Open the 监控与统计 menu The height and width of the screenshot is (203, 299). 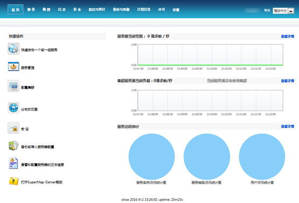pyautogui.click(x=97, y=10)
